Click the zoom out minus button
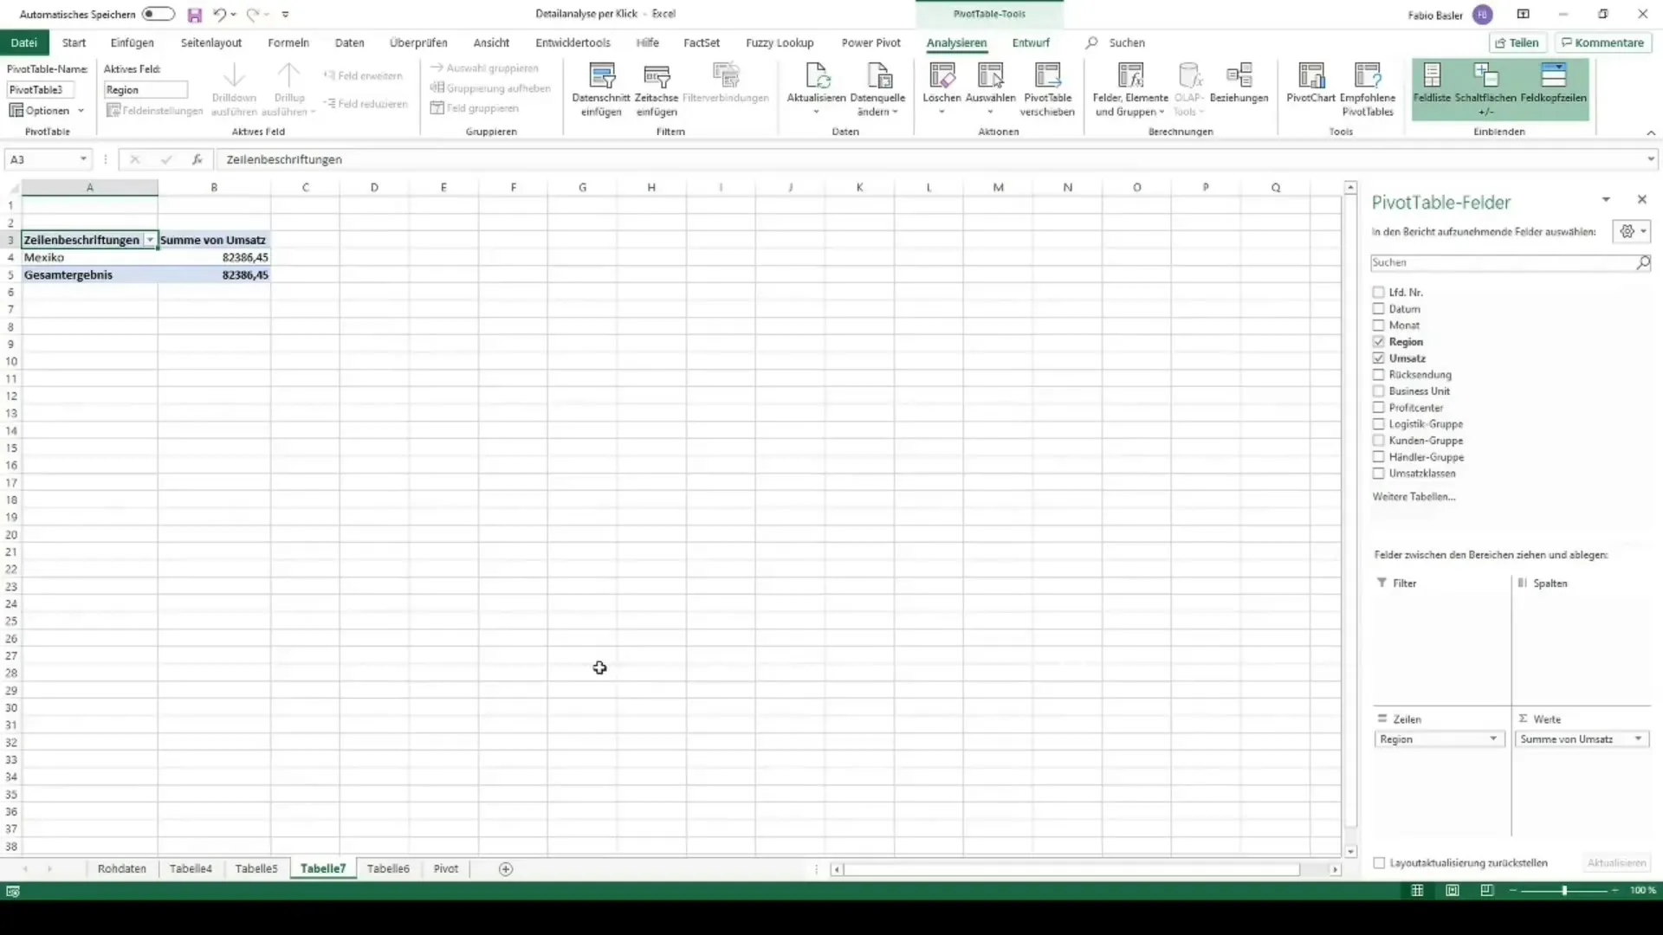This screenshot has width=1663, height=935. point(1512,891)
